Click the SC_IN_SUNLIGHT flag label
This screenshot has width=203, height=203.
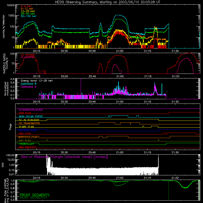click(x=29, y=120)
